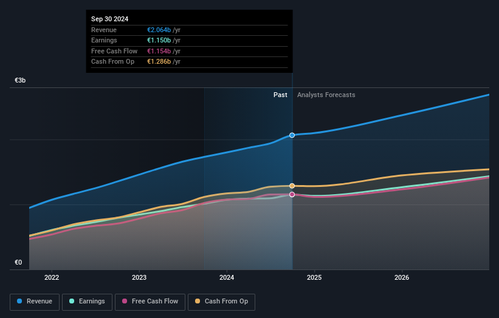
Task: Click the 2026 x-axis label
Action: [x=402, y=277]
